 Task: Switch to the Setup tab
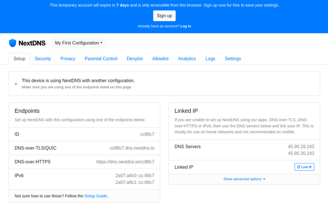click(x=19, y=59)
